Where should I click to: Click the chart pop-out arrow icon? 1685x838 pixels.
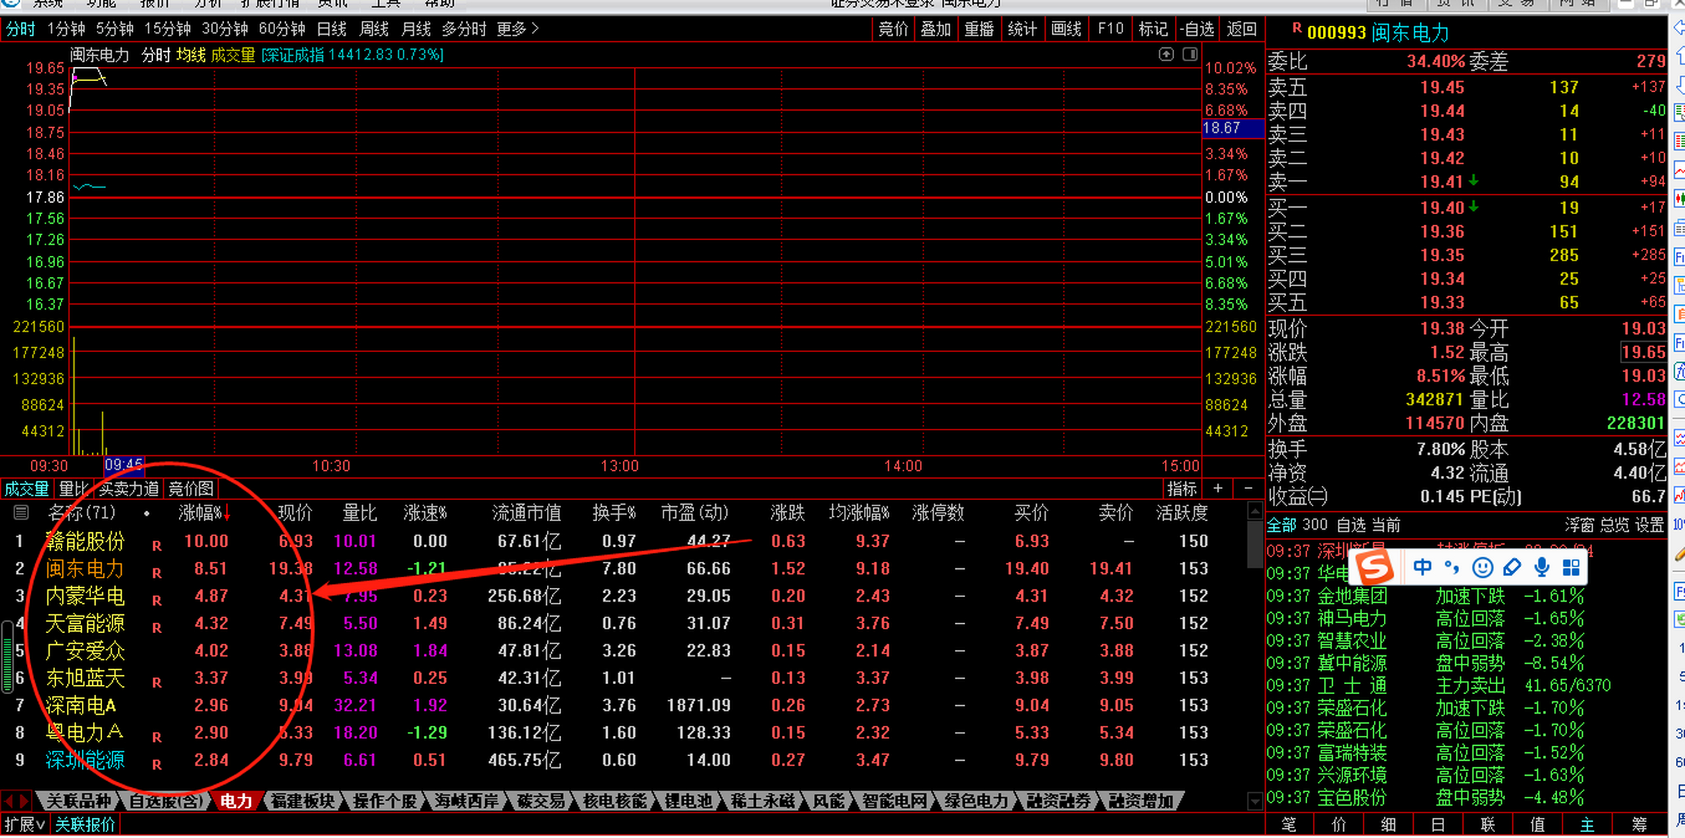(1166, 54)
